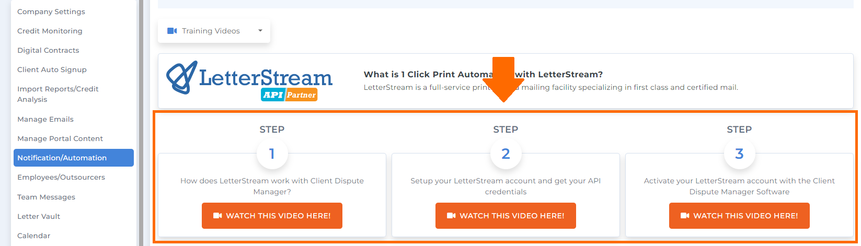
Task: Click the sidebar vertical scrollbar
Action: pos(141,123)
